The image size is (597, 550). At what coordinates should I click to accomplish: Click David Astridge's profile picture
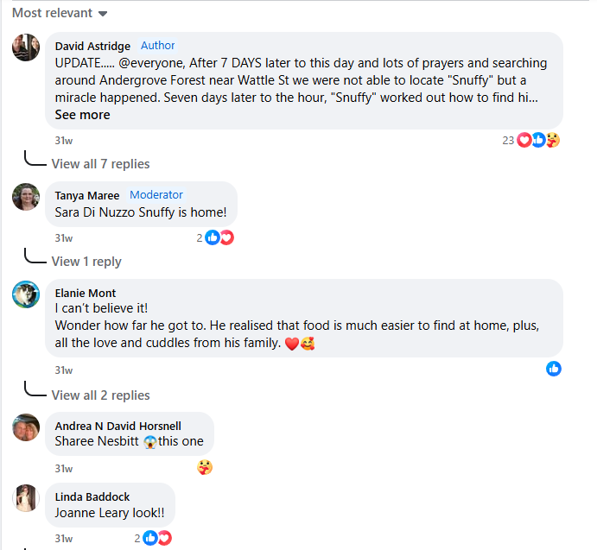tap(26, 47)
